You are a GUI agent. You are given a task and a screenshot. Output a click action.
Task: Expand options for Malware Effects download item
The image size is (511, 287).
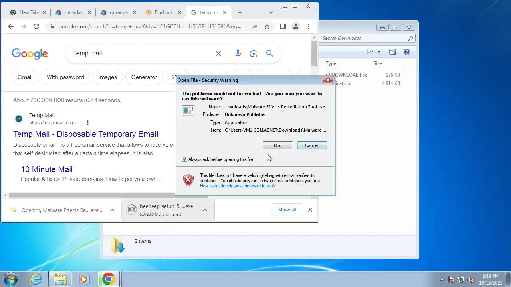[112, 210]
